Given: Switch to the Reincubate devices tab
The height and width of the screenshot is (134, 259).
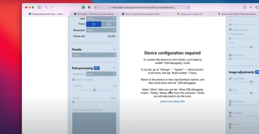Looking at the screenshot, I should tap(94, 14).
